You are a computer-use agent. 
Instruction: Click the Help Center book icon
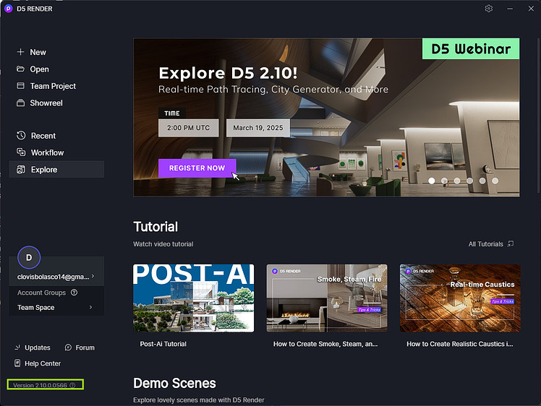coord(17,363)
